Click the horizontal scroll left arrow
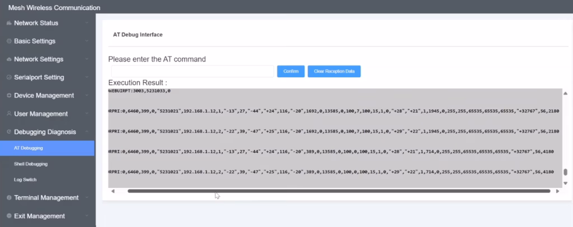This screenshot has width=573, height=227. (113, 191)
